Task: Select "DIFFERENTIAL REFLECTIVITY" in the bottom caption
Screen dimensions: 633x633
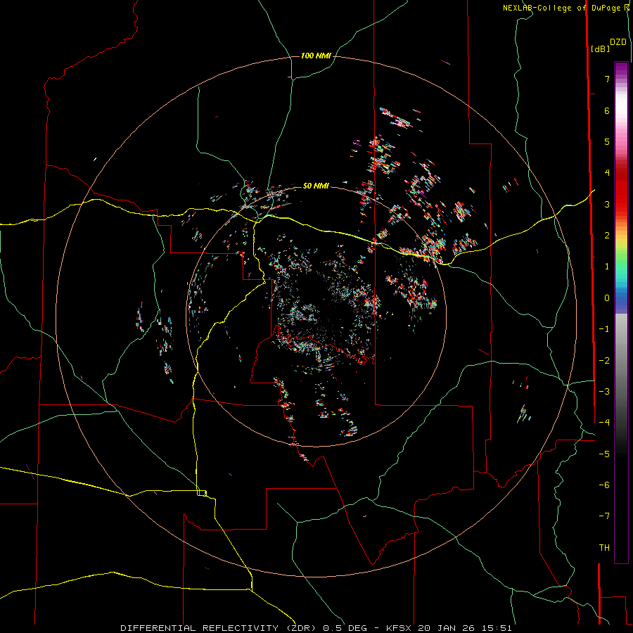Action: (x=200, y=628)
